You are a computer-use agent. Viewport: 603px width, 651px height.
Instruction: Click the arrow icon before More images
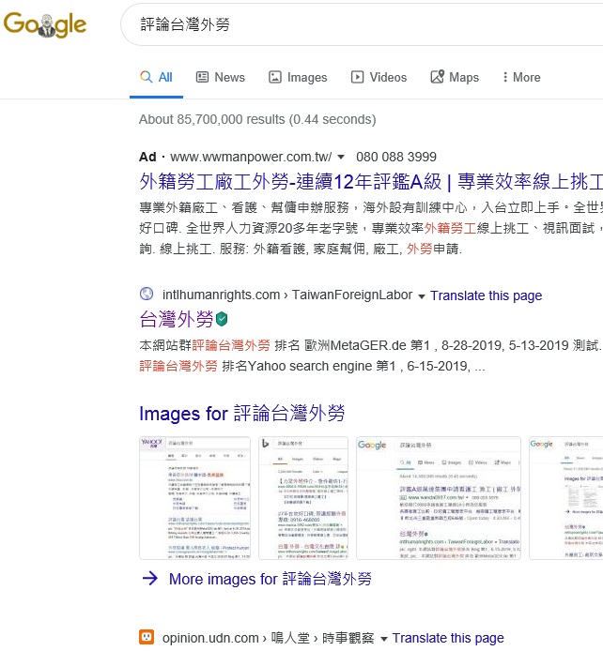pyautogui.click(x=150, y=578)
